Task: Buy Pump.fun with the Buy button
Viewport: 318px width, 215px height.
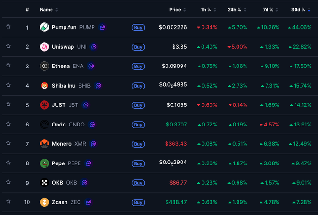Action: pyautogui.click(x=138, y=28)
